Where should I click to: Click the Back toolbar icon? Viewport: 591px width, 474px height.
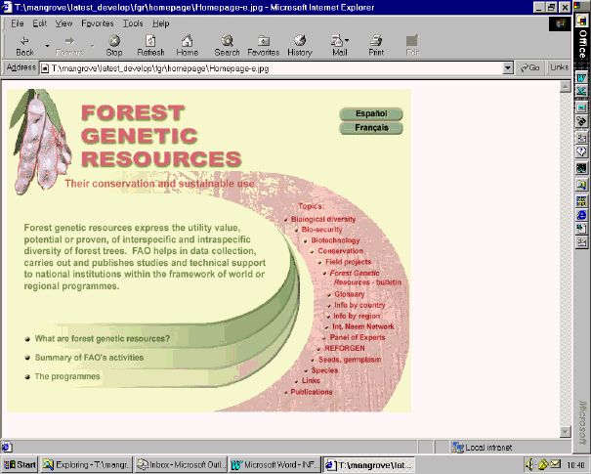point(24,45)
